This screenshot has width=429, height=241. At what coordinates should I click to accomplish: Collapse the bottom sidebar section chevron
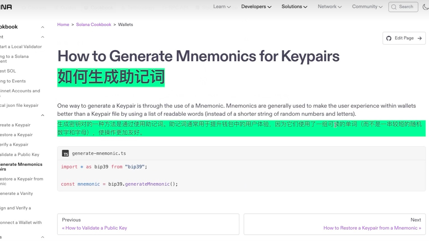[43, 237]
